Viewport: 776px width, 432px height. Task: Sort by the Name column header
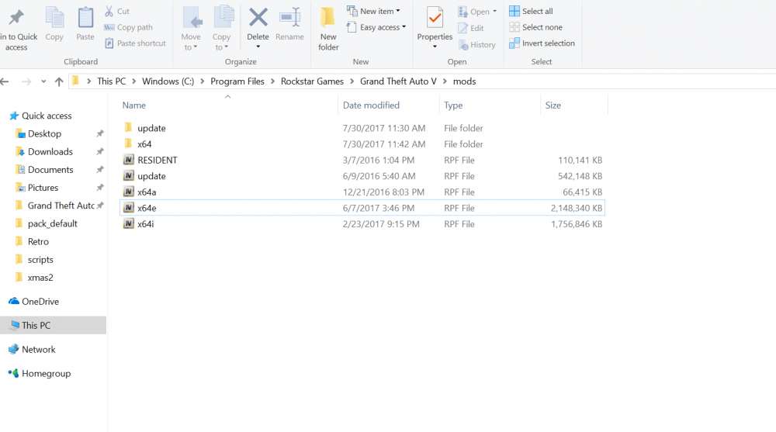[x=133, y=105]
